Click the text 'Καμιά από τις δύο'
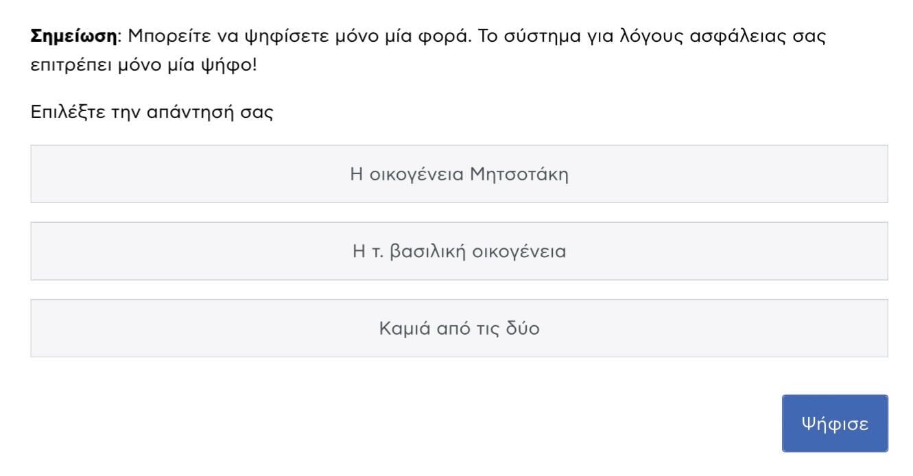 (459, 329)
